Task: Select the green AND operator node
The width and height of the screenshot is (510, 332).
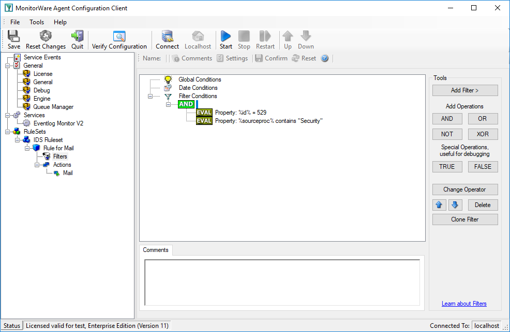Action: [186, 104]
